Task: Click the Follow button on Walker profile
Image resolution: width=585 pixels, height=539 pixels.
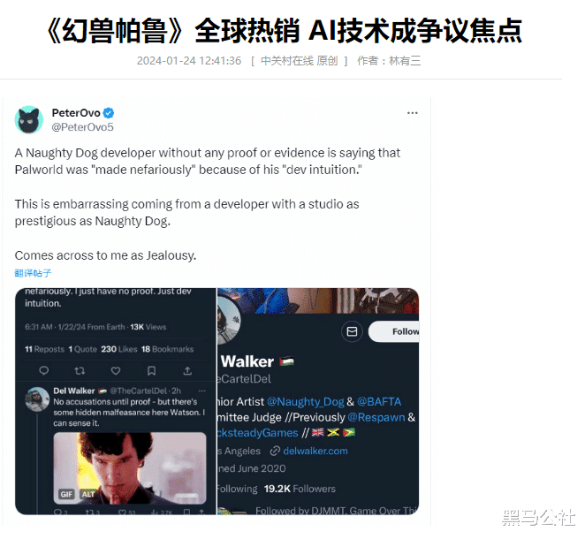Action: [394, 331]
